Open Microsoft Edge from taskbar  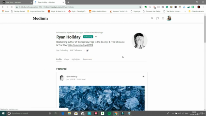tap(63, 113)
